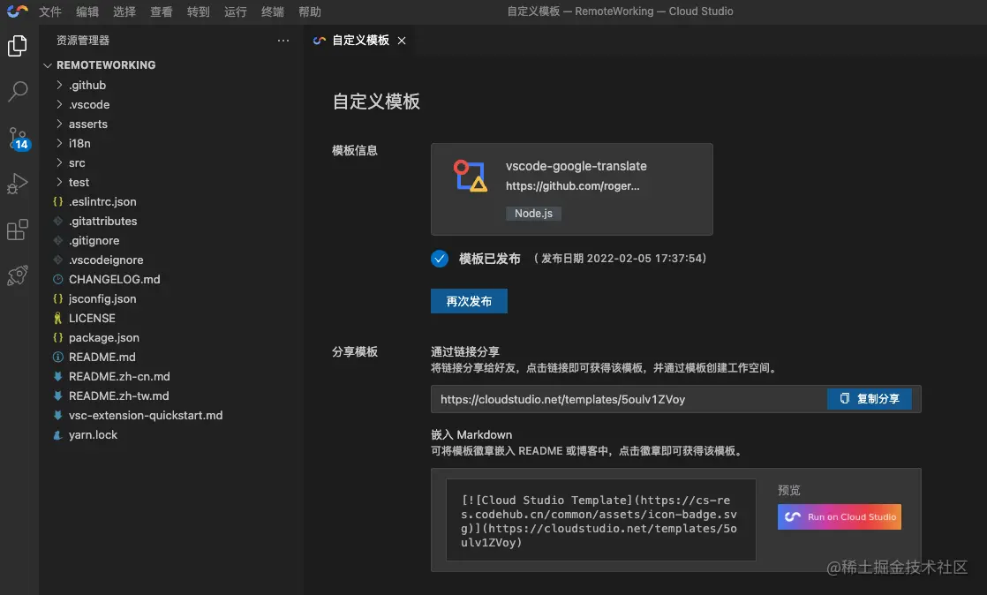This screenshot has height=595, width=987.
Task: Click the .gitignore diamond file icon
Action: click(x=58, y=240)
